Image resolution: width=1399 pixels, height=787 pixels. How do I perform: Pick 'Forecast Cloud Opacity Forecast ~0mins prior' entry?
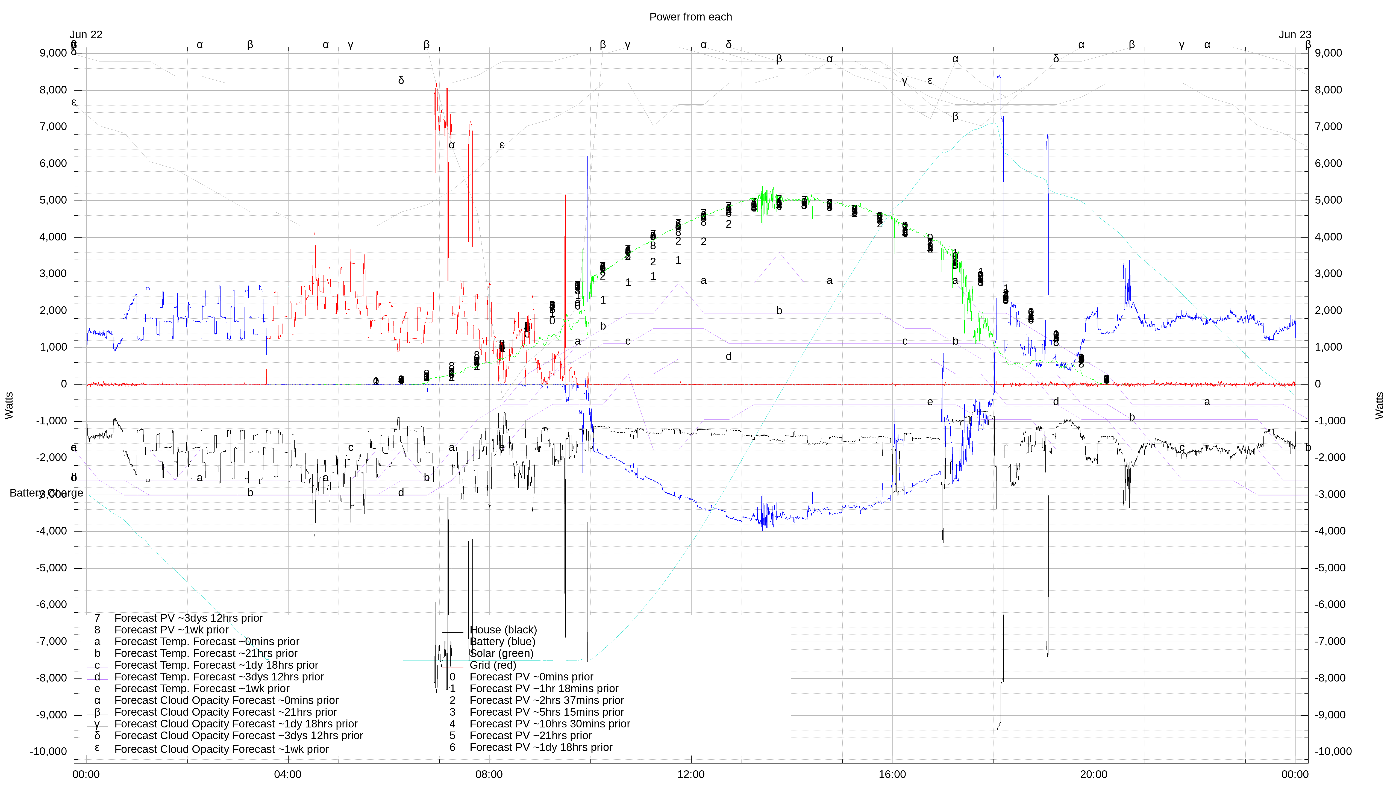tap(227, 701)
